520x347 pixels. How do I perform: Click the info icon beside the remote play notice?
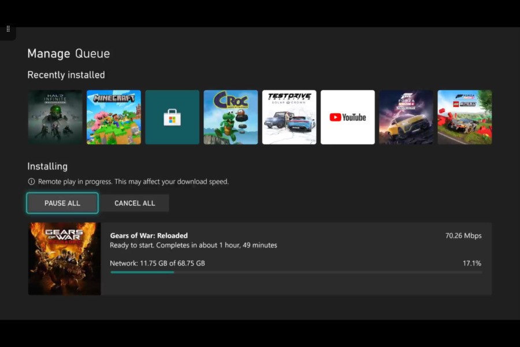coord(31,181)
